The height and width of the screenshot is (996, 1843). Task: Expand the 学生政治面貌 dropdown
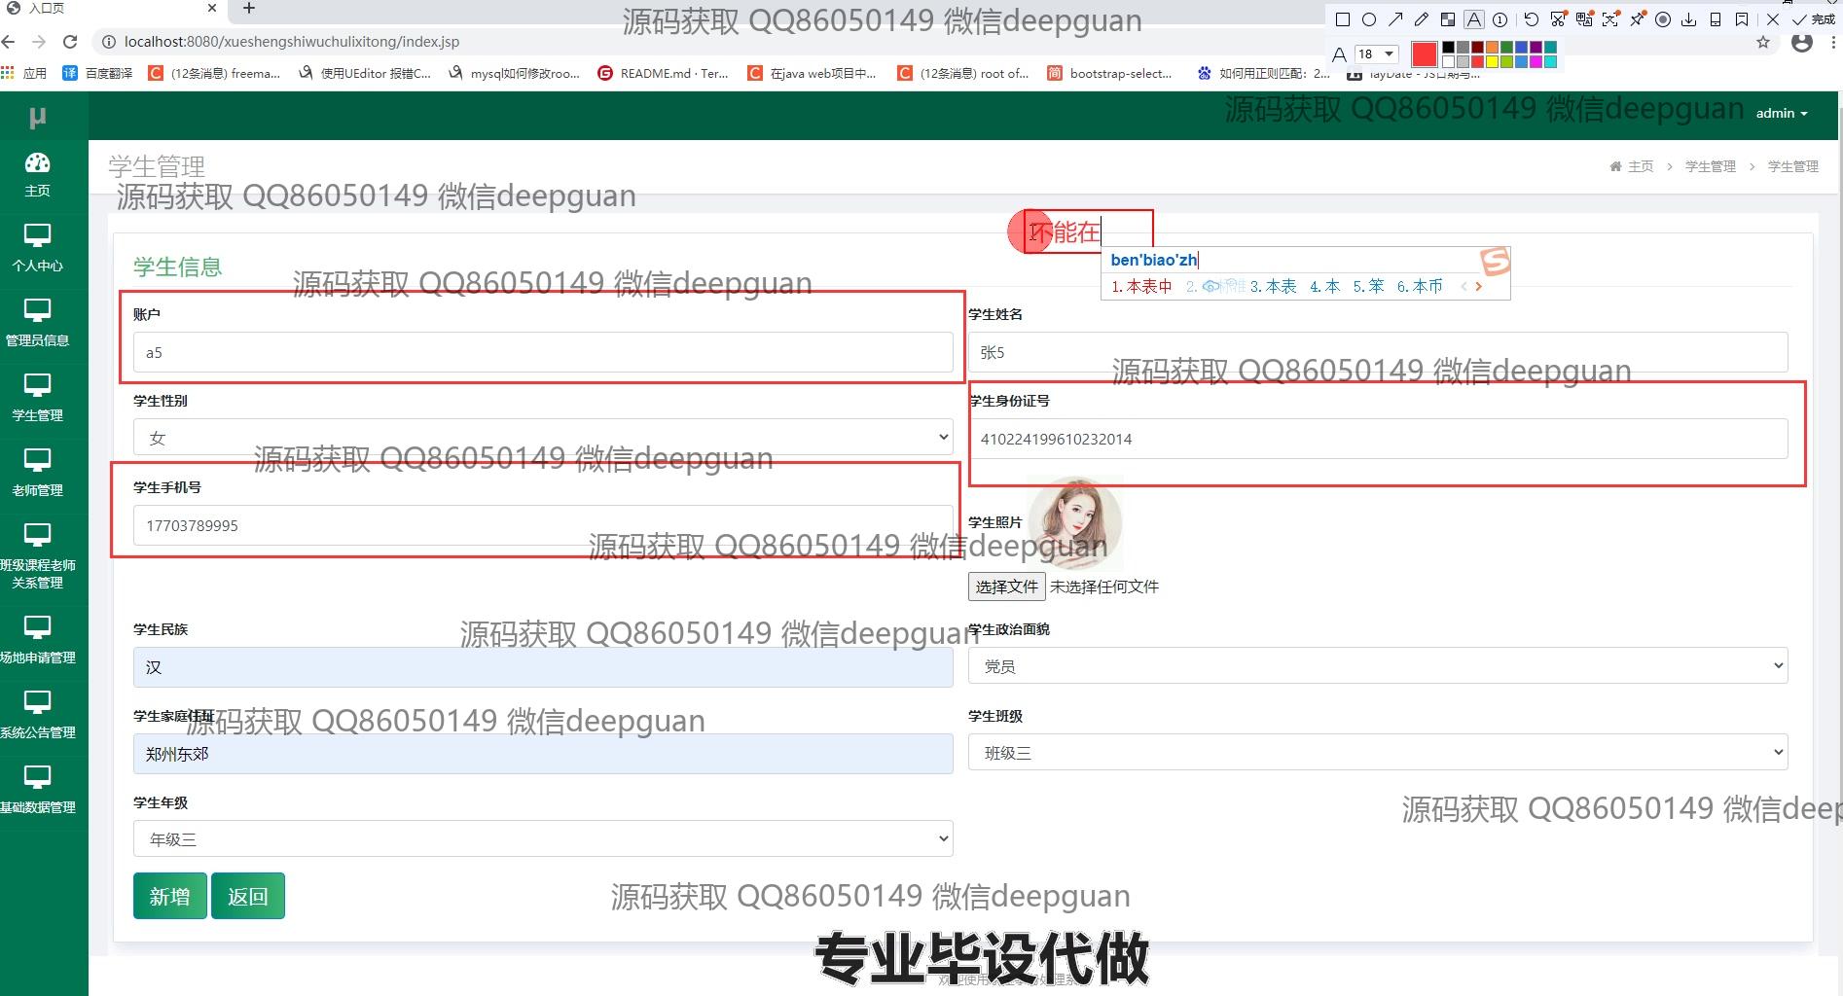click(x=1377, y=666)
